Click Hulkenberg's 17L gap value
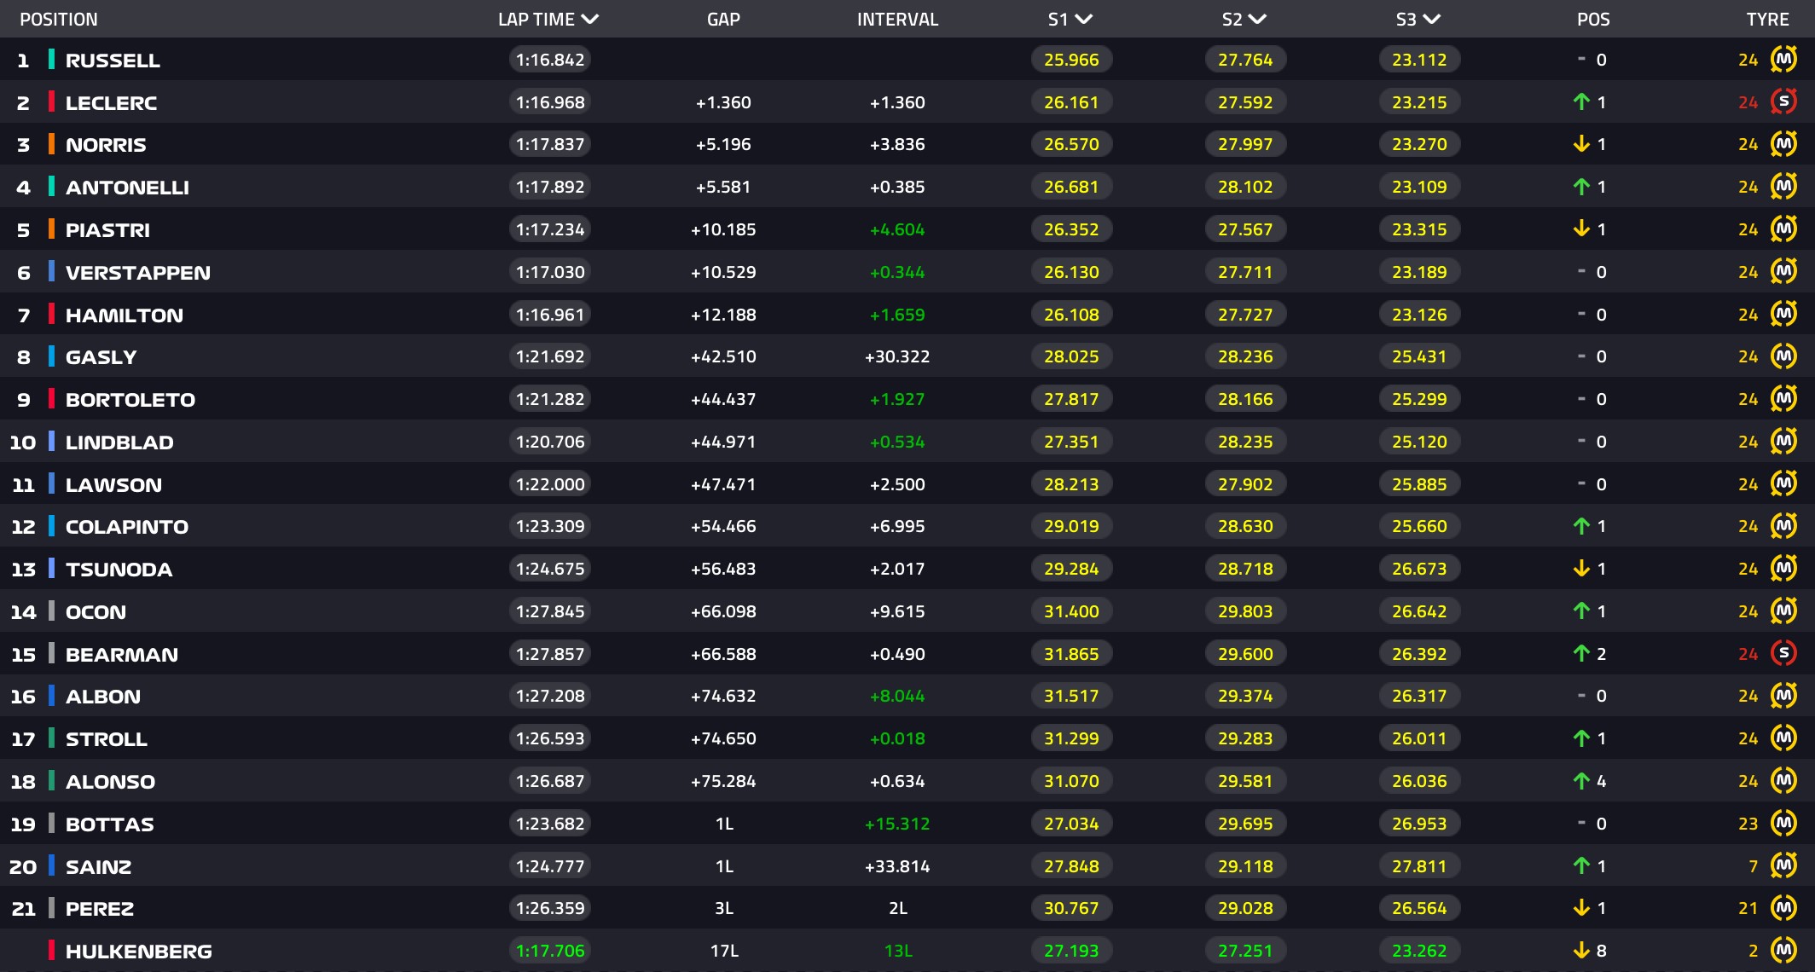This screenshot has width=1815, height=972. tap(724, 951)
